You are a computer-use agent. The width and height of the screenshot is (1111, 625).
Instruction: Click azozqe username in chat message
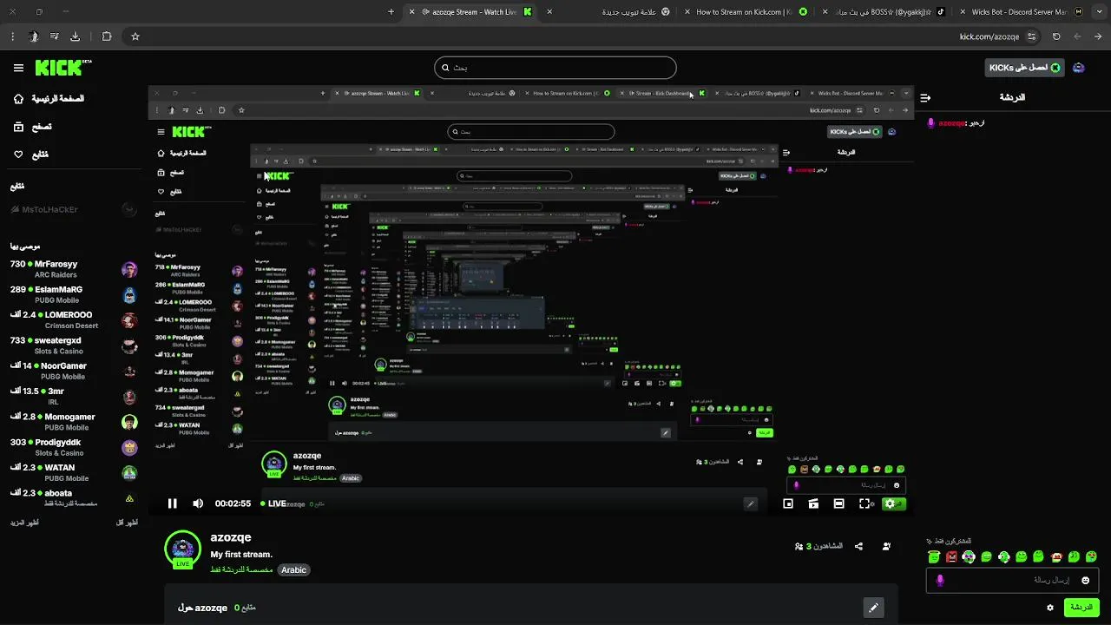pos(952,123)
